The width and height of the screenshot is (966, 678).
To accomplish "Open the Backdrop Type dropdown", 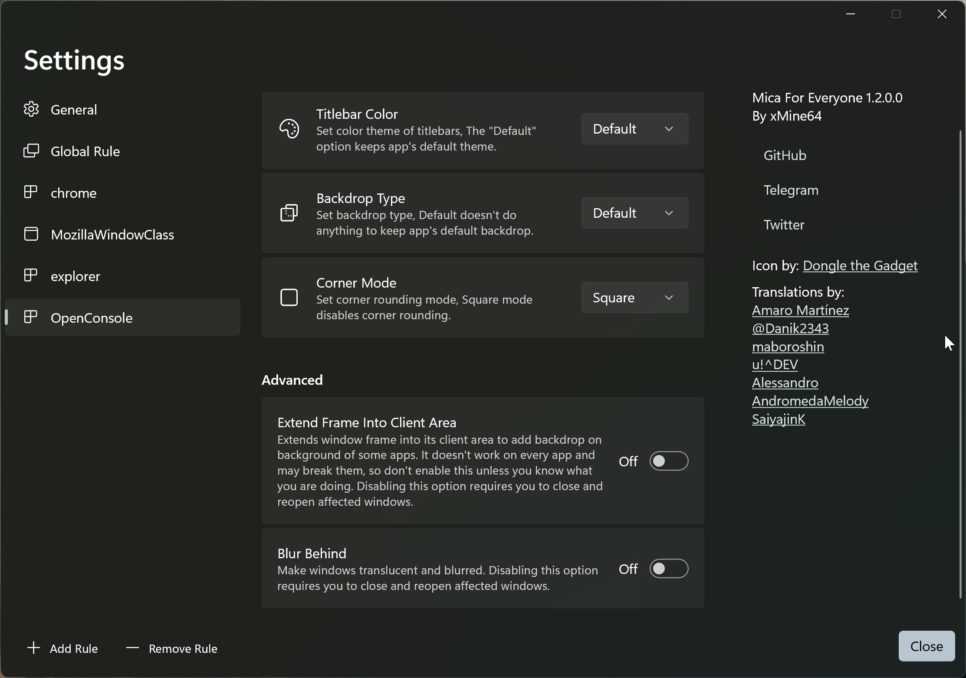I will coord(634,213).
